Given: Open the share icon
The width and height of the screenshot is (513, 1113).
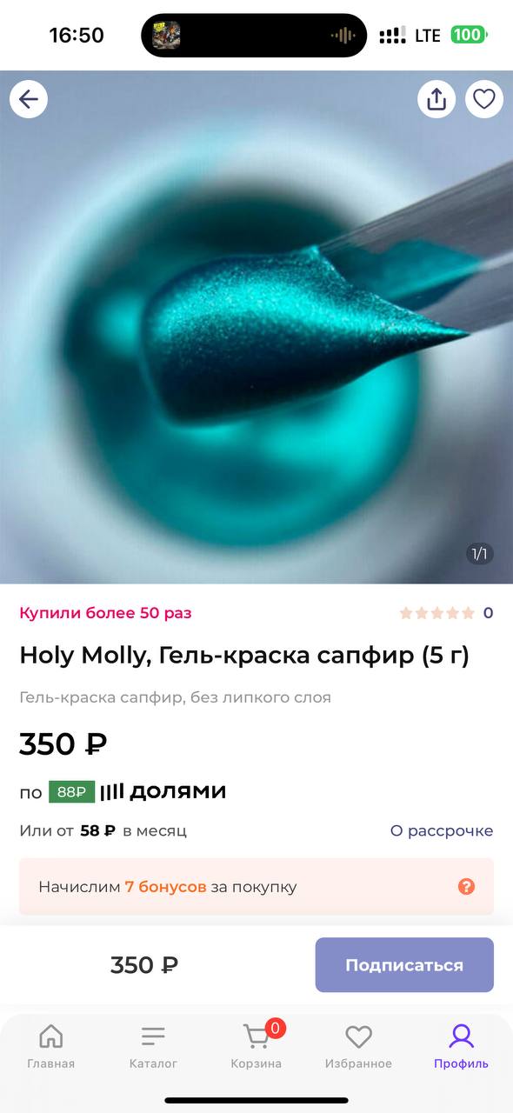Looking at the screenshot, I should pos(436,99).
